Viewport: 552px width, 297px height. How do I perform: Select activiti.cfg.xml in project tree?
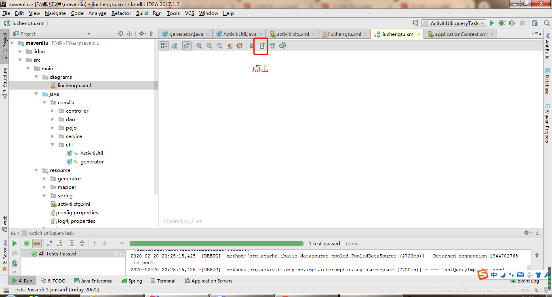tap(74, 204)
